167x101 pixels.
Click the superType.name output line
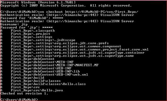click(67, 56)
